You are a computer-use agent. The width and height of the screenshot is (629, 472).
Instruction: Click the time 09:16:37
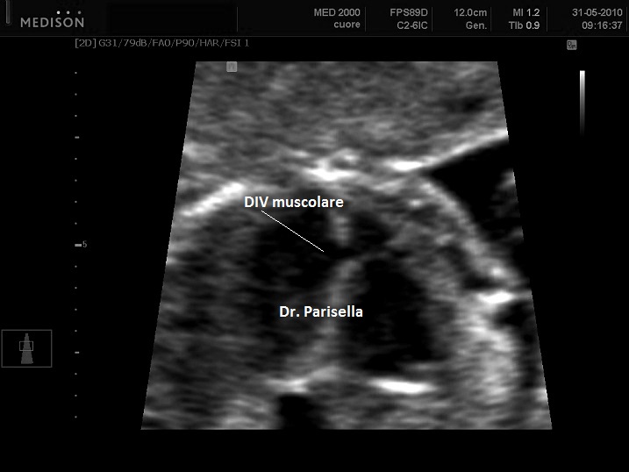tap(593, 25)
